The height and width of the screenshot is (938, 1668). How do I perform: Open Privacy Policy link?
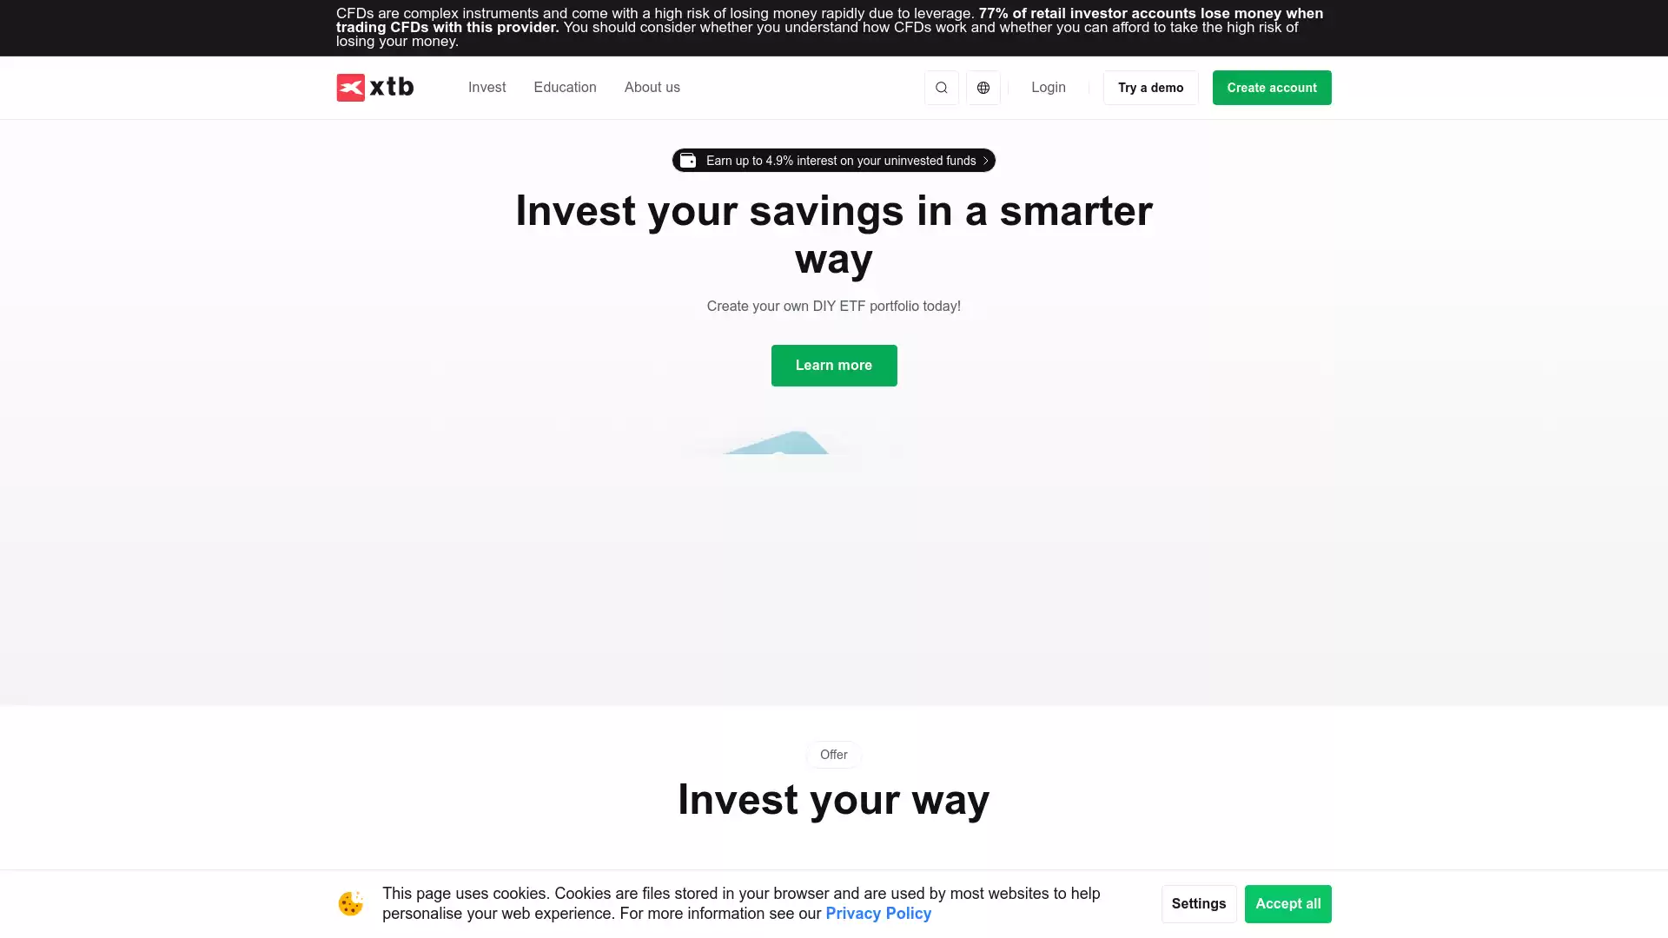click(x=877, y=913)
